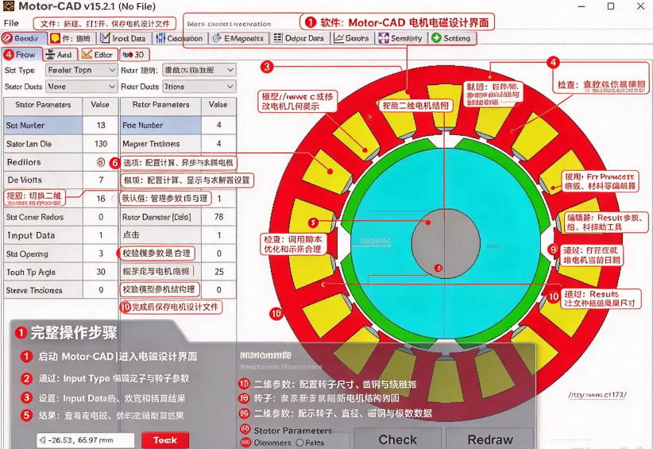Expand the Stit Type dropdown

81,70
